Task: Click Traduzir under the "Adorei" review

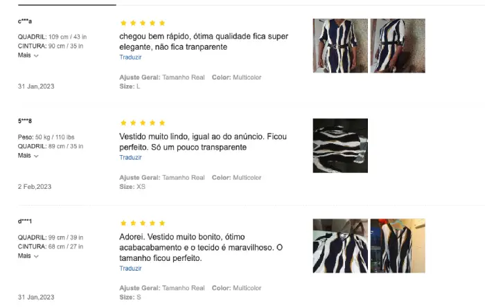Action: point(130,268)
